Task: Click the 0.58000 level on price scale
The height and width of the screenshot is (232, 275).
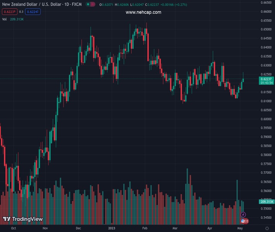Action: [266, 155]
